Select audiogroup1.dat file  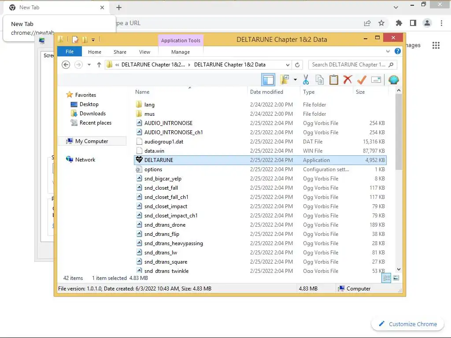click(x=260, y=142)
